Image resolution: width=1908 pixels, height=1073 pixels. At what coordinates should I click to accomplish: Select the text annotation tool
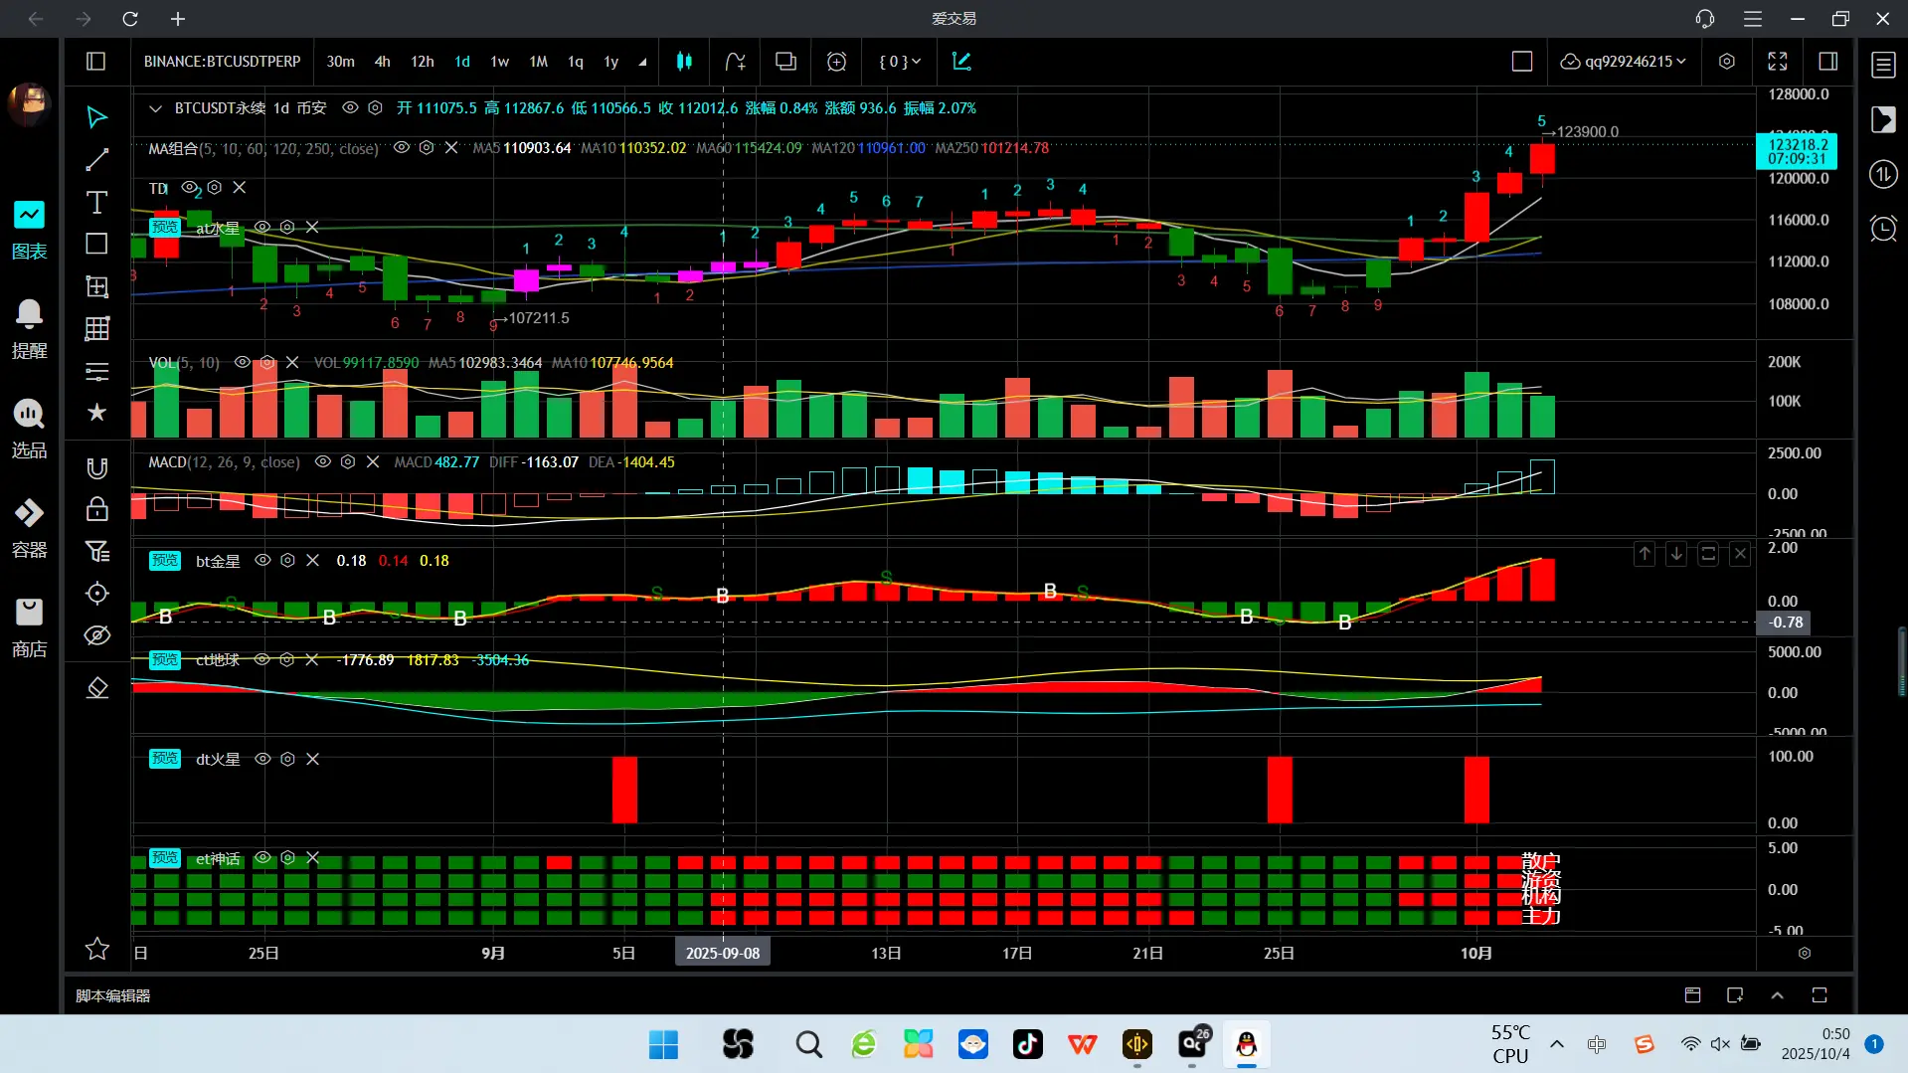(96, 203)
